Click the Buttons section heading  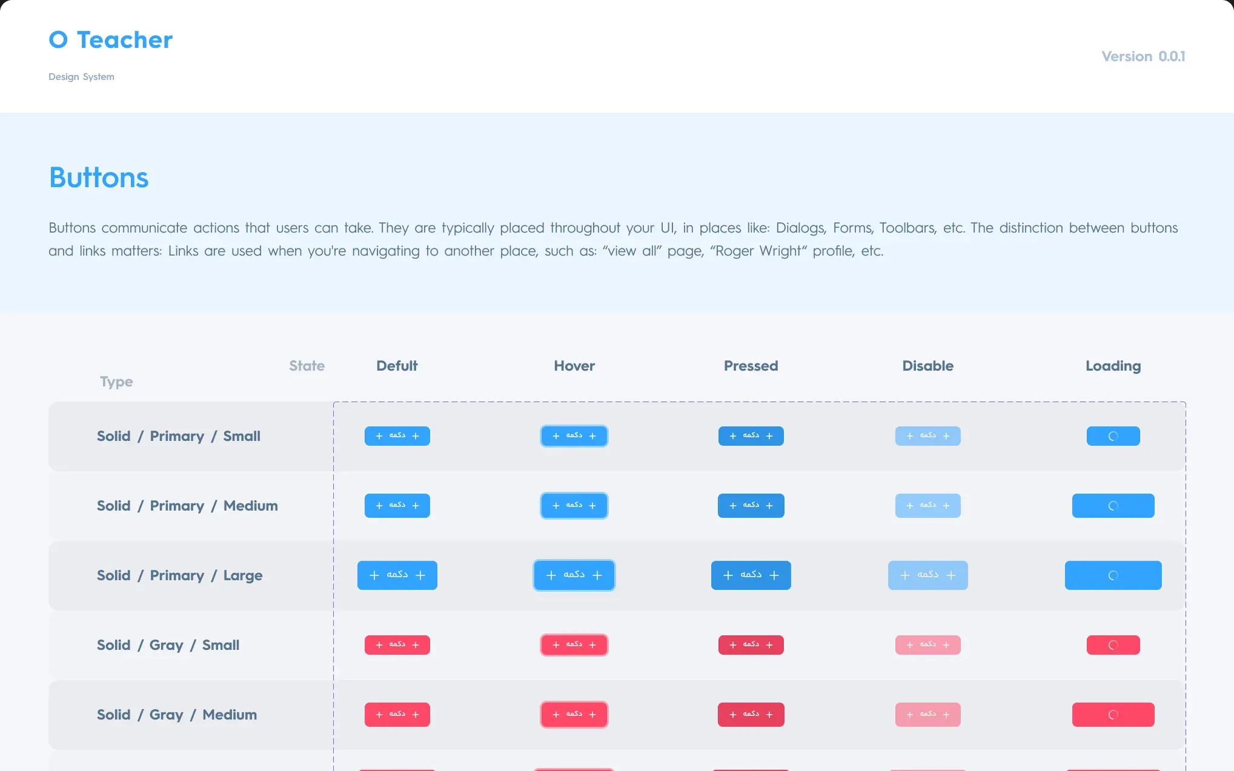pos(99,177)
